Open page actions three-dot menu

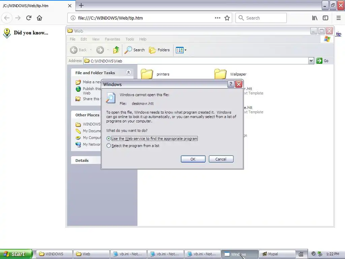(217, 18)
